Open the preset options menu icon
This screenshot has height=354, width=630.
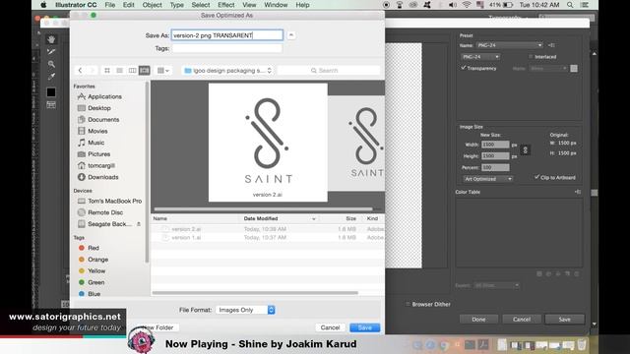[551, 45]
